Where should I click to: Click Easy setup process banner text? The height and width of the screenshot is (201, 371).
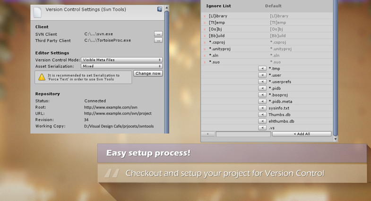pyautogui.click(x=148, y=153)
